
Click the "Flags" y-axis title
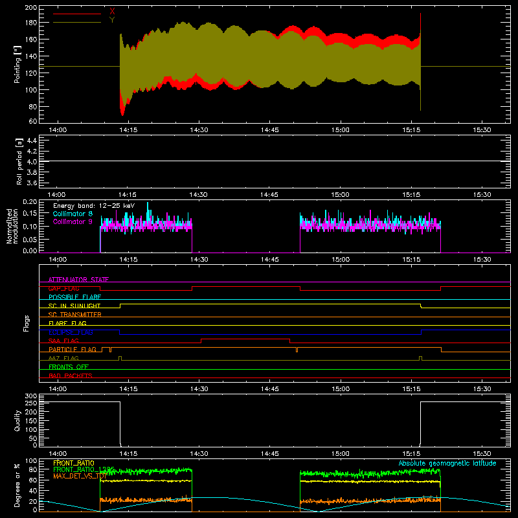click(x=27, y=323)
